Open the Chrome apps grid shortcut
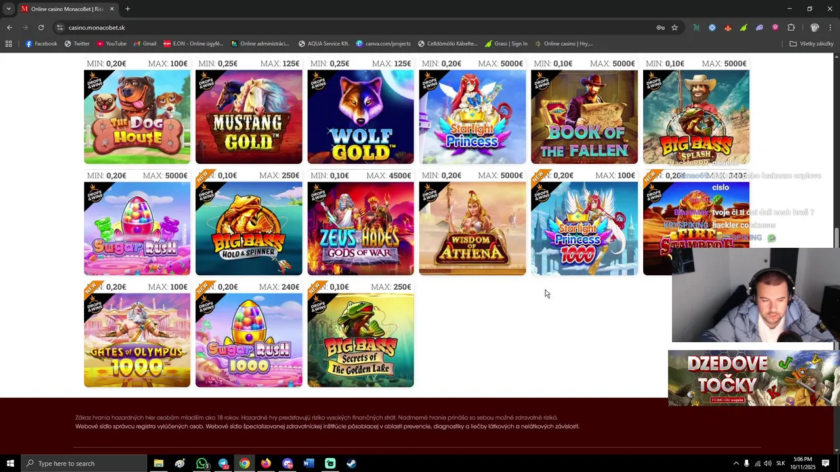The image size is (840, 472). (9, 44)
